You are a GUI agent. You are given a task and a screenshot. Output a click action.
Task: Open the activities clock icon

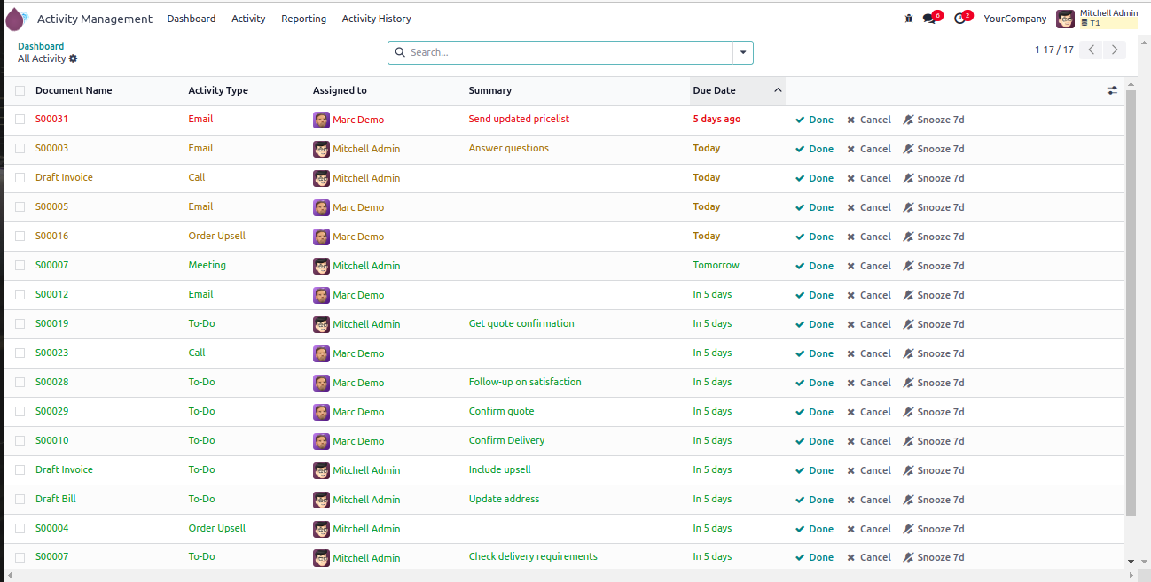pyautogui.click(x=959, y=19)
